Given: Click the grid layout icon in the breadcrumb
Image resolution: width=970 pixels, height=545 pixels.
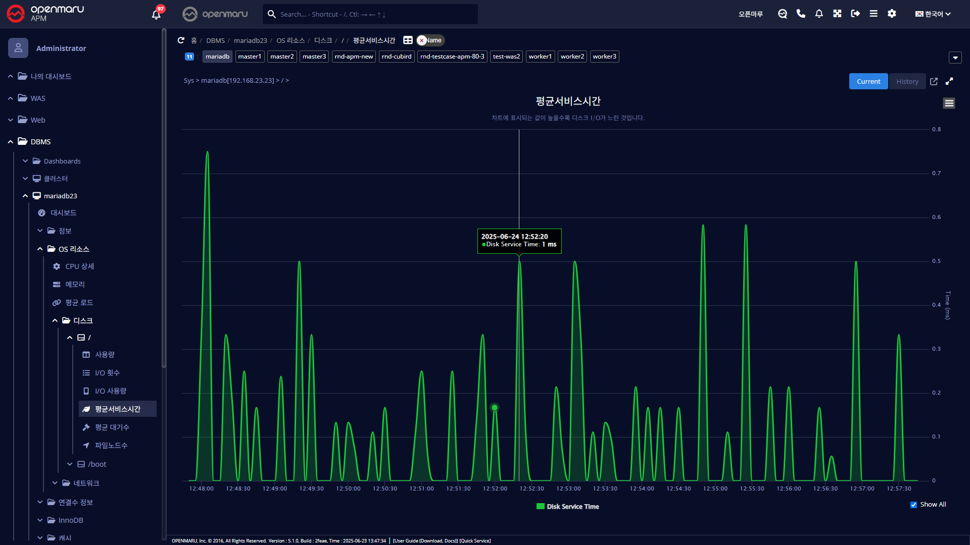Looking at the screenshot, I should click(x=408, y=40).
